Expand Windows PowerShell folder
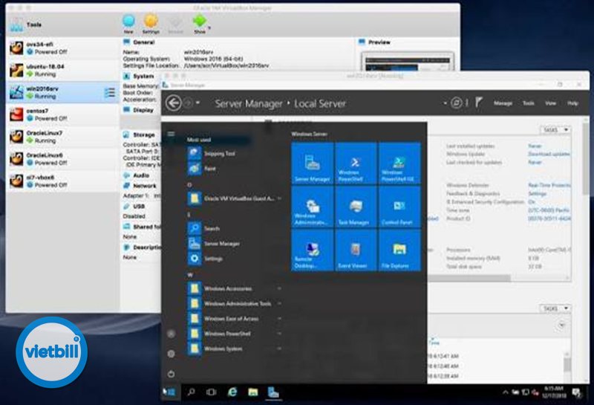This screenshot has height=405, width=594. pyautogui.click(x=235, y=334)
